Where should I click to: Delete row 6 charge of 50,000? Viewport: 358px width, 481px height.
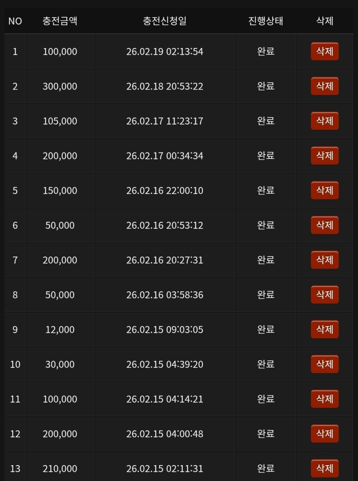tap(325, 225)
